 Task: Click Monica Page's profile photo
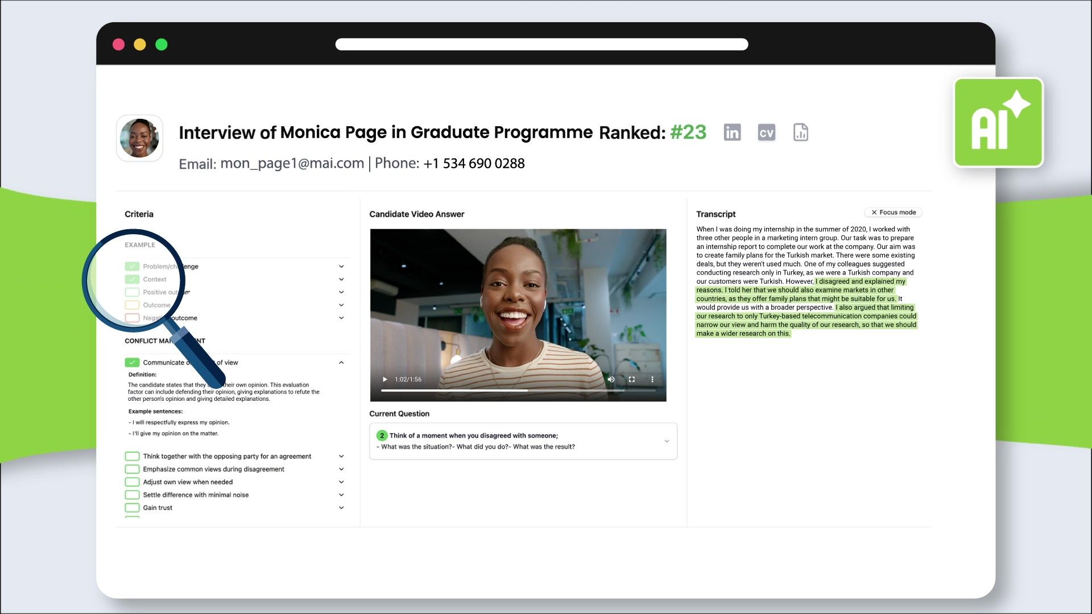coord(139,138)
